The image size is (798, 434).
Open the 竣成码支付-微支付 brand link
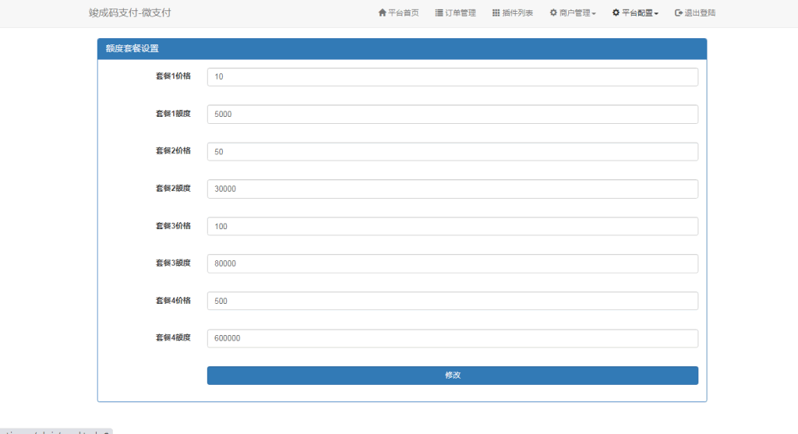pyautogui.click(x=129, y=13)
